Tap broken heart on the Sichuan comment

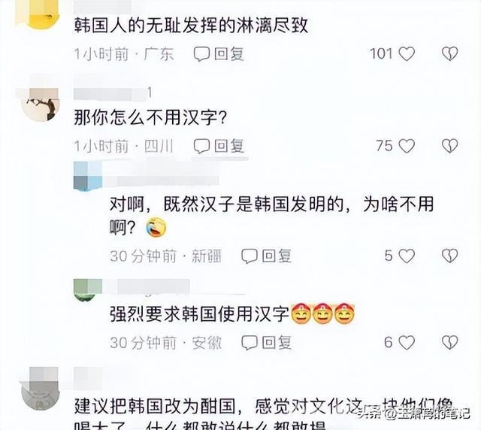(449, 146)
